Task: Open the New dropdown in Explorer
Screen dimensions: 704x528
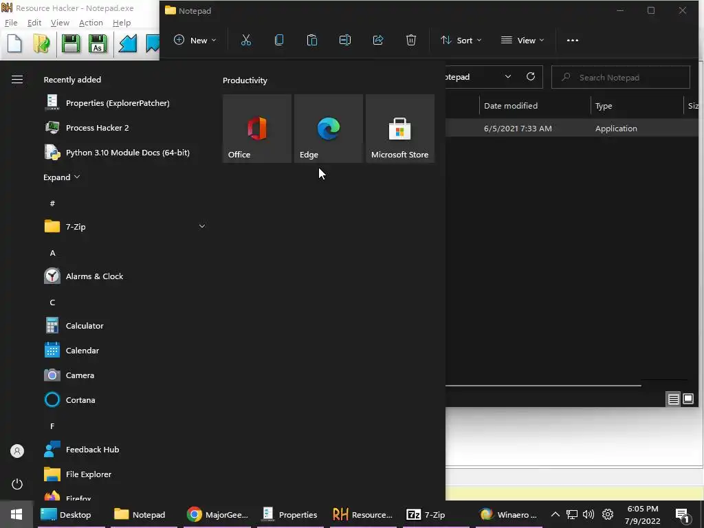Action: pyautogui.click(x=195, y=40)
